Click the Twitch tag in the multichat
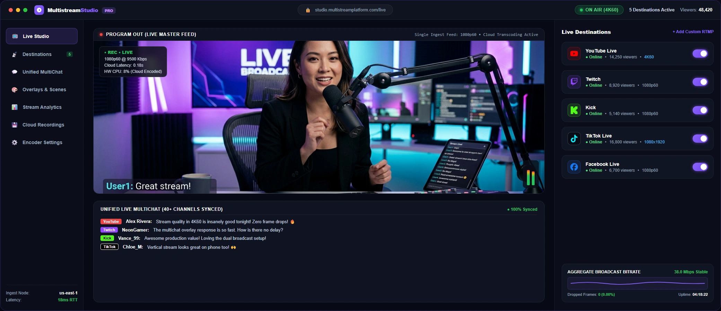The height and width of the screenshot is (311, 721). 109,230
